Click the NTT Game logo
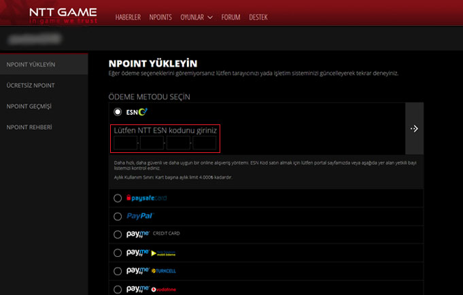Screen dimensions: 463x295 63,15
